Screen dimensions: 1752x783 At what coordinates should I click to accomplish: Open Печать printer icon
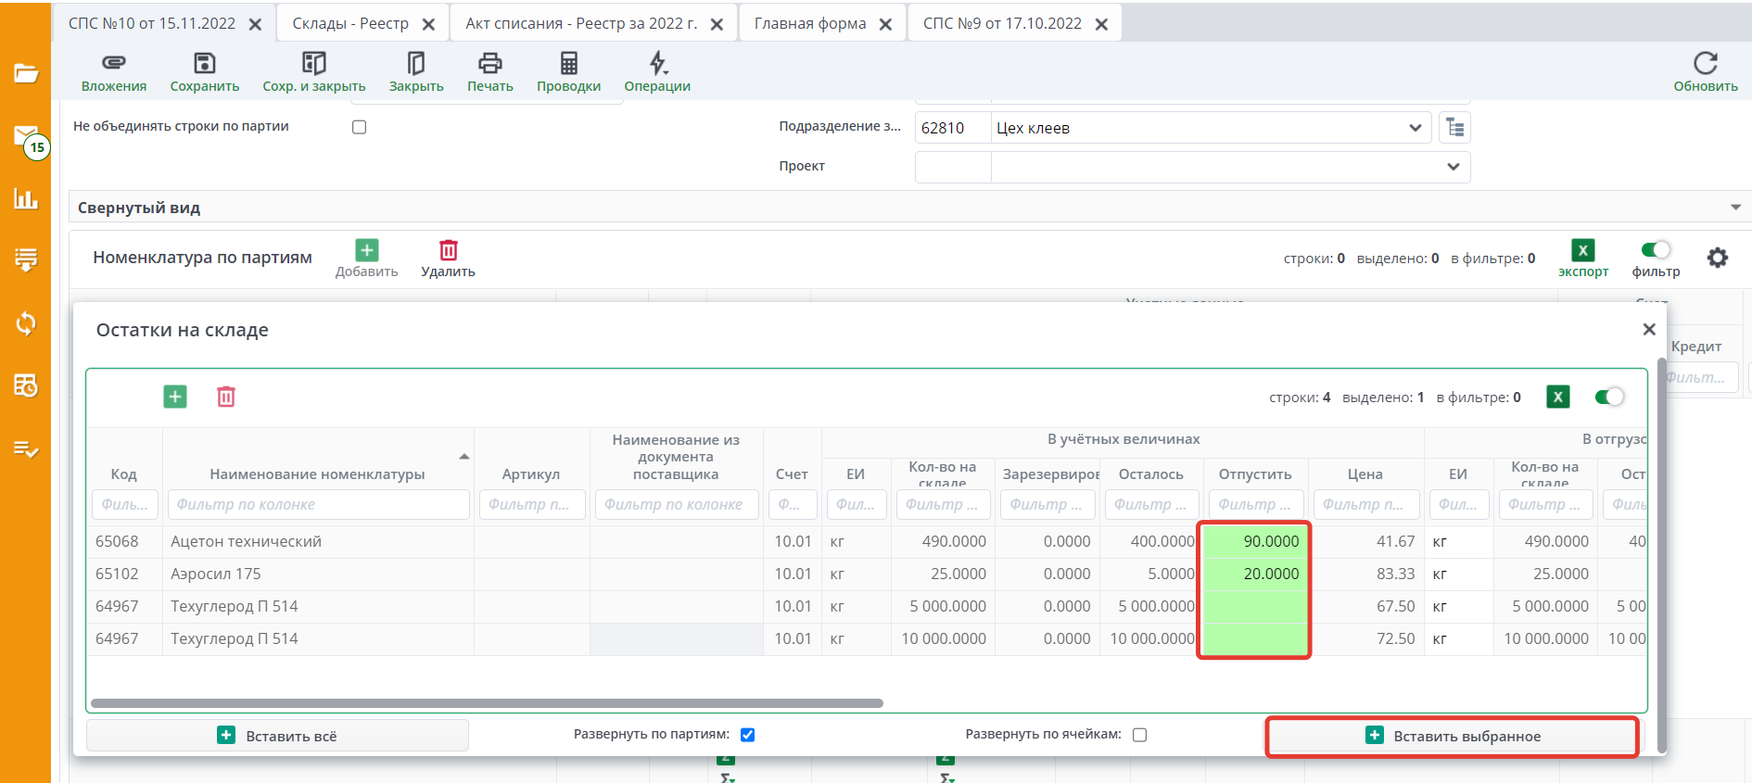489,63
